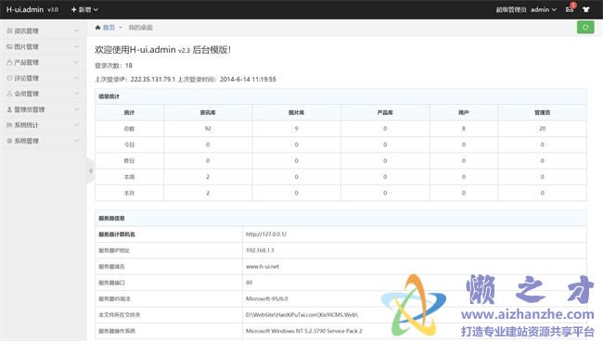Click the home icon in breadcrumb
This screenshot has width=603, height=341.
click(x=97, y=27)
